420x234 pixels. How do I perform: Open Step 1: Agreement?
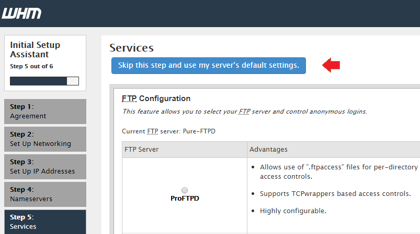tap(46, 112)
